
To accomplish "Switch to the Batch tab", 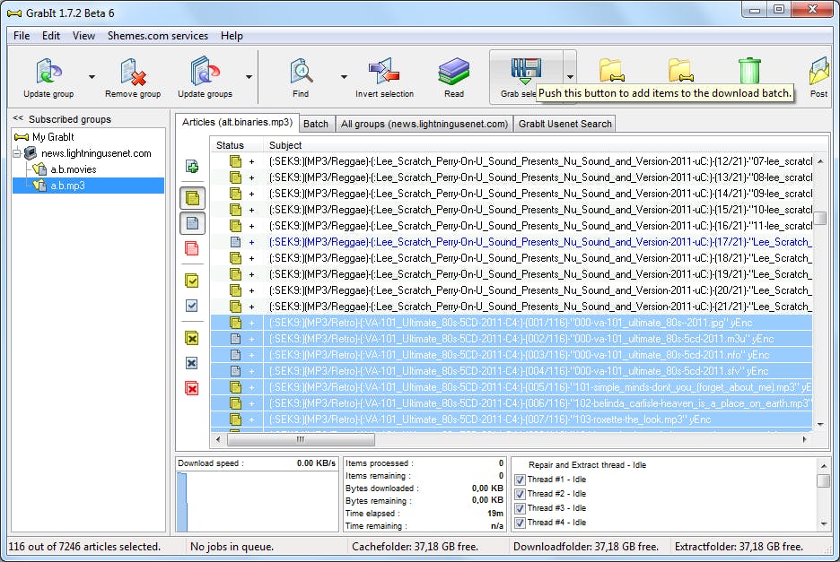I will tap(315, 124).
